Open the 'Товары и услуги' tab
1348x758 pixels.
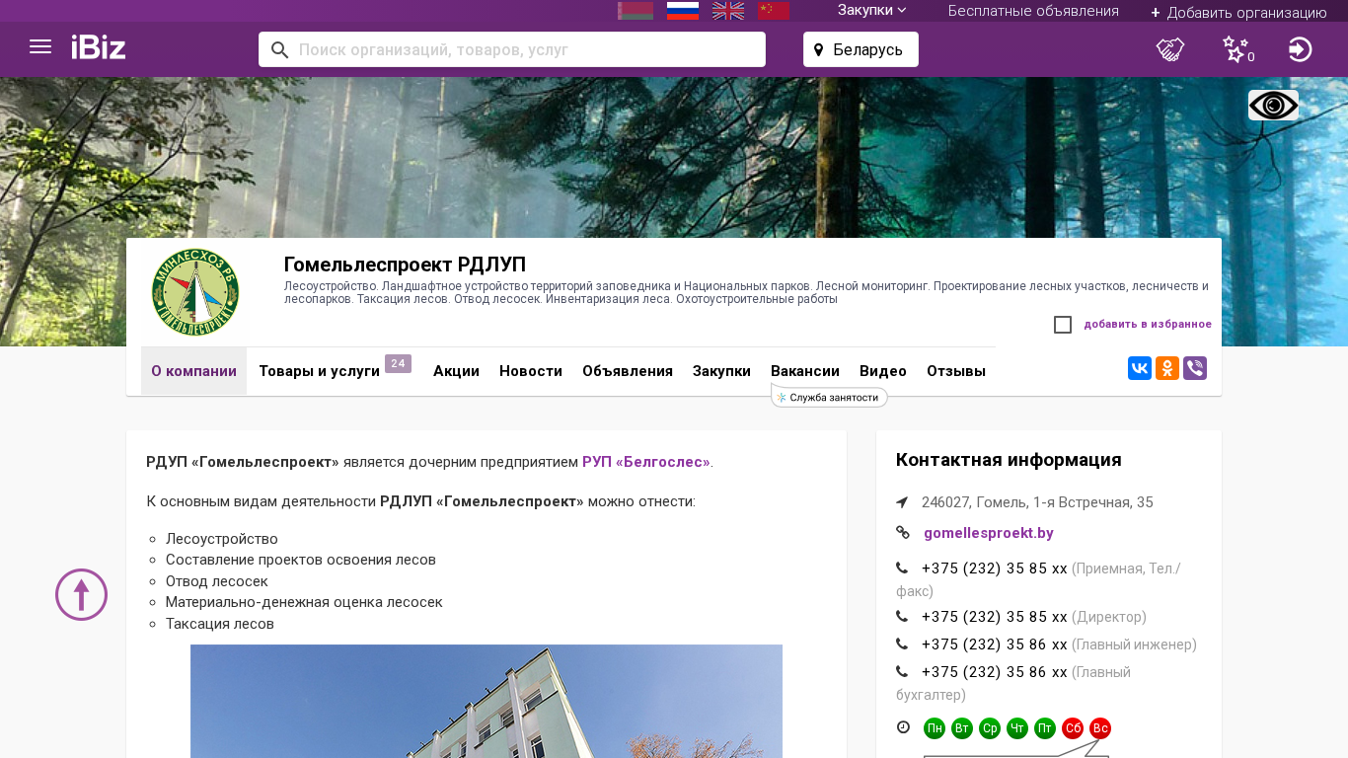320,371
